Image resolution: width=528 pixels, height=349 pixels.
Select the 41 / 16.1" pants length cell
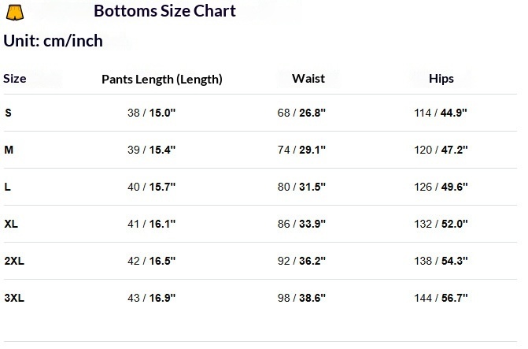[151, 224]
